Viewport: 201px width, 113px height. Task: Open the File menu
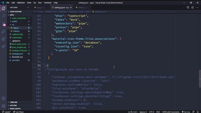coord(8,3)
